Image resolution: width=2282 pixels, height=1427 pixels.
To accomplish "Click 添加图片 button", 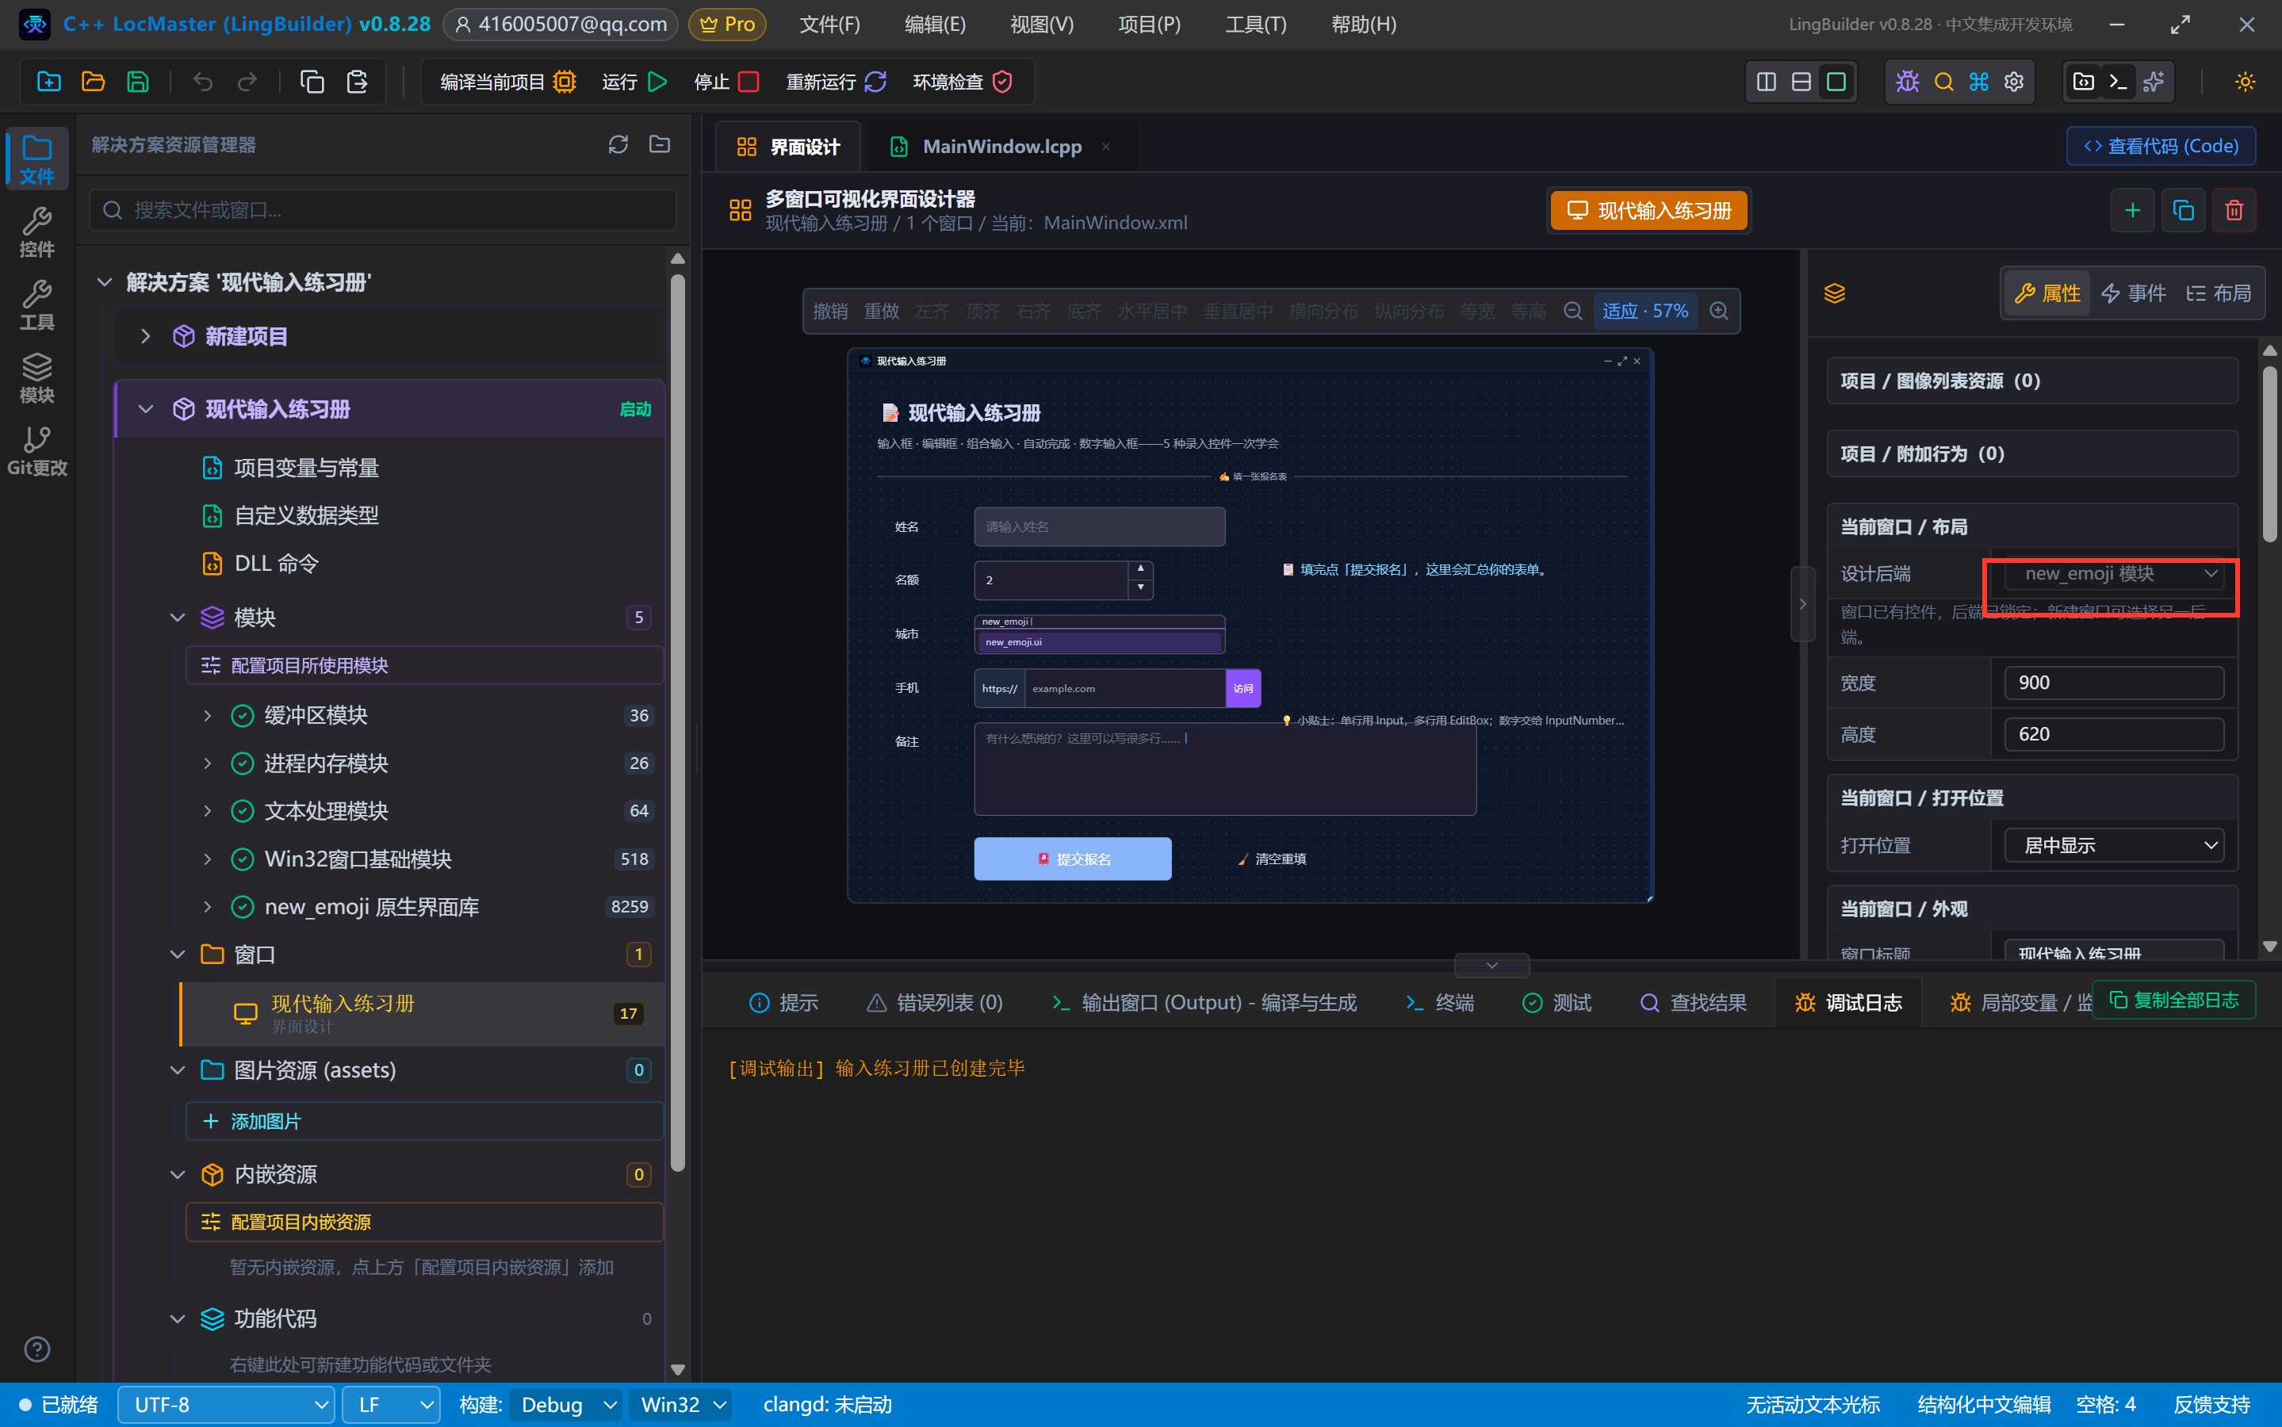I will (x=425, y=1121).
